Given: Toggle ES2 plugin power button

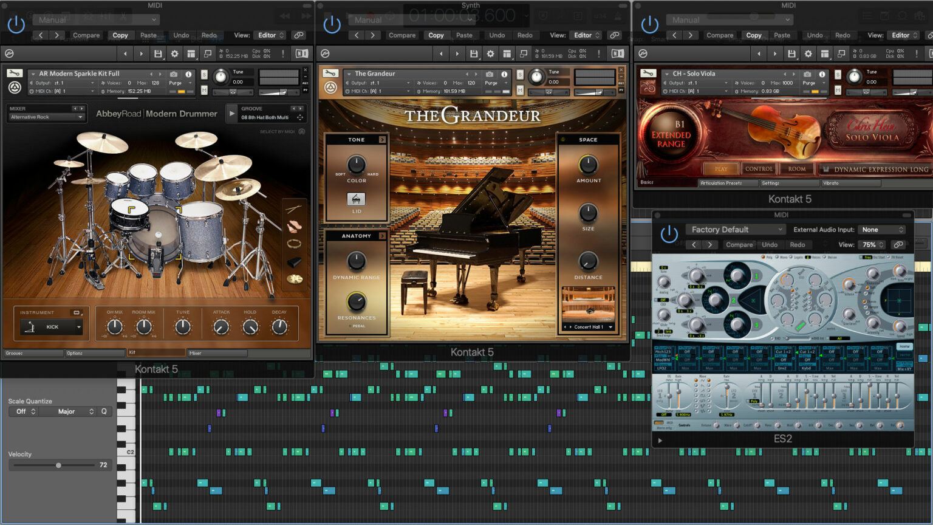Looking at the screenshot, I should (x=669, y=234).
